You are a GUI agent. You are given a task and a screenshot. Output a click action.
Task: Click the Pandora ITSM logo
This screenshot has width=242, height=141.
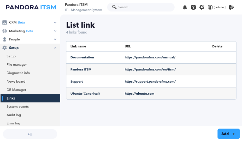click(x=31, y=7)
